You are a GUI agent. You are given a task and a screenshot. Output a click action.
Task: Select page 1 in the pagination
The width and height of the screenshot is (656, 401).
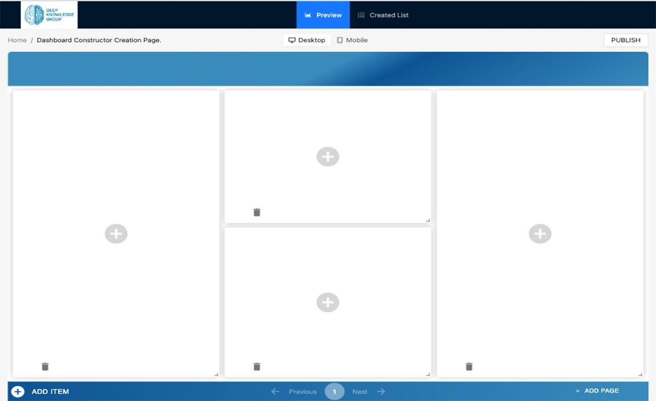[335, 391]
